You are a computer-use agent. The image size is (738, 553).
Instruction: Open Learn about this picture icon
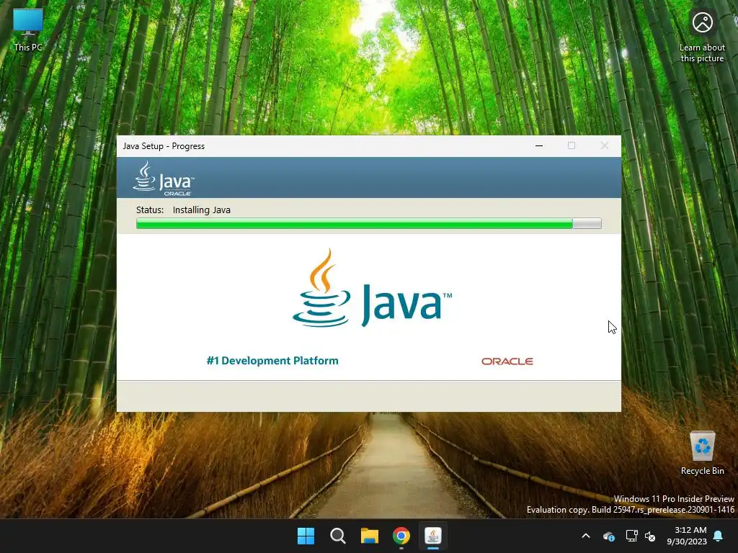[702, 37]
